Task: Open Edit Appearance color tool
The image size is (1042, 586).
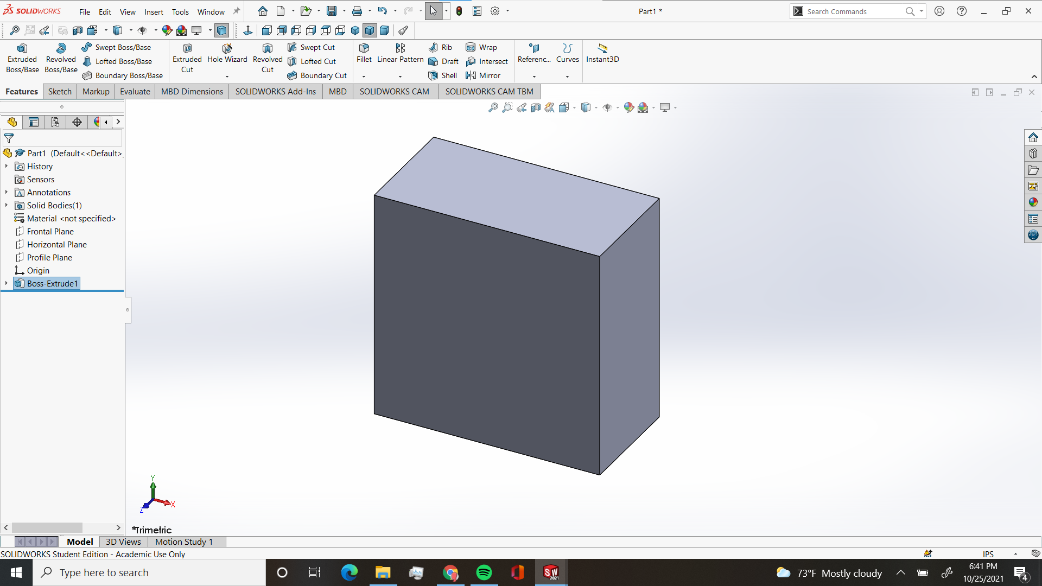Action: 629,107
